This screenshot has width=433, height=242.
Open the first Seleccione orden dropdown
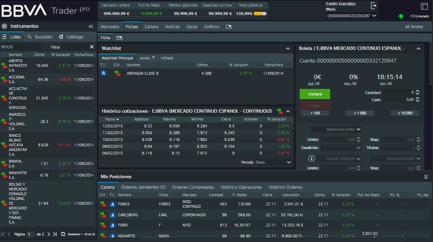336,129
